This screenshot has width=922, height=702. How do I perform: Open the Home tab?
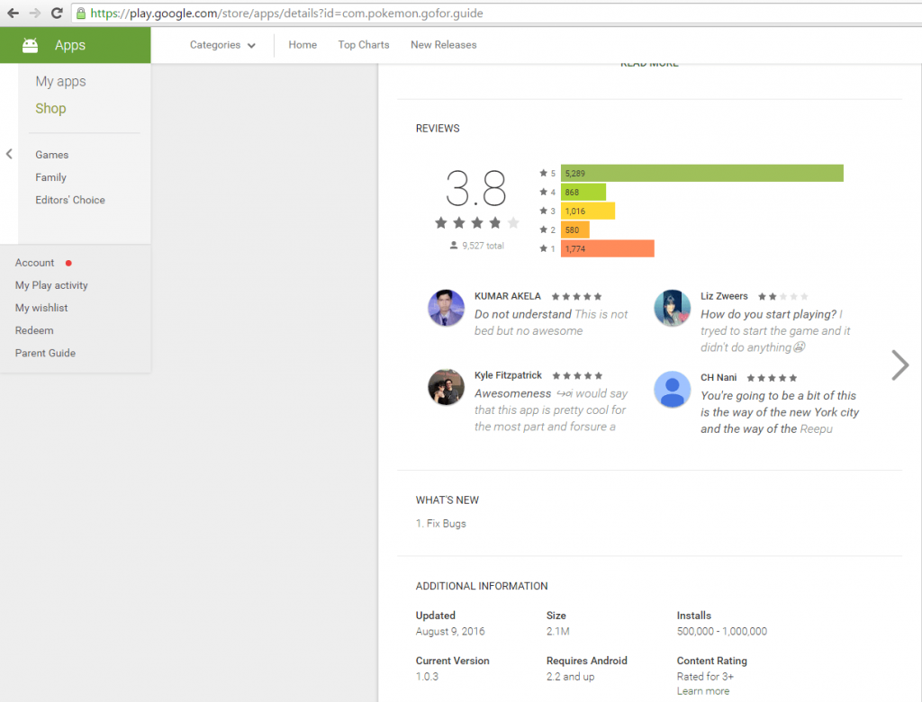303,45
